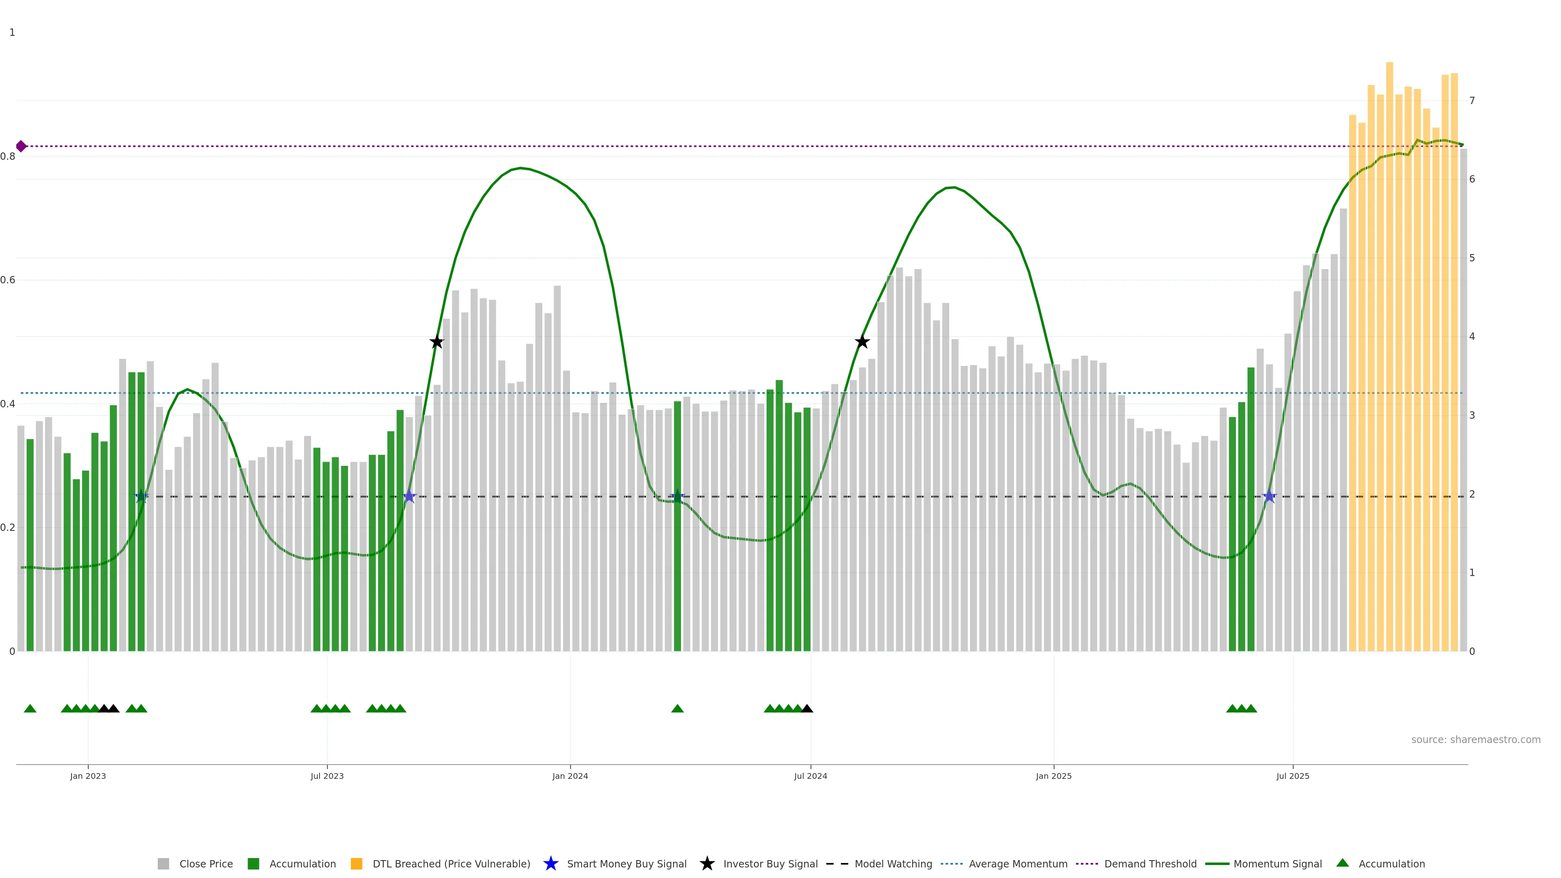The height and width of the screenshot is (878, 1561).
Task: Hide the Model Watching dashed line via the legend
Action: tap(893, 863)
